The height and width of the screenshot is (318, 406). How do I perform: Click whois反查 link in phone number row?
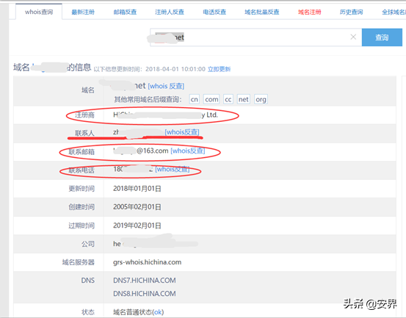(x=173, y=169)
